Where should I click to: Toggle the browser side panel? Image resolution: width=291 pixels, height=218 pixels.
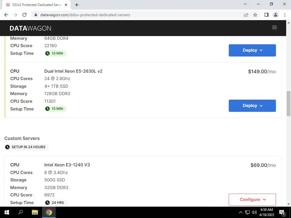click(267, 15)
